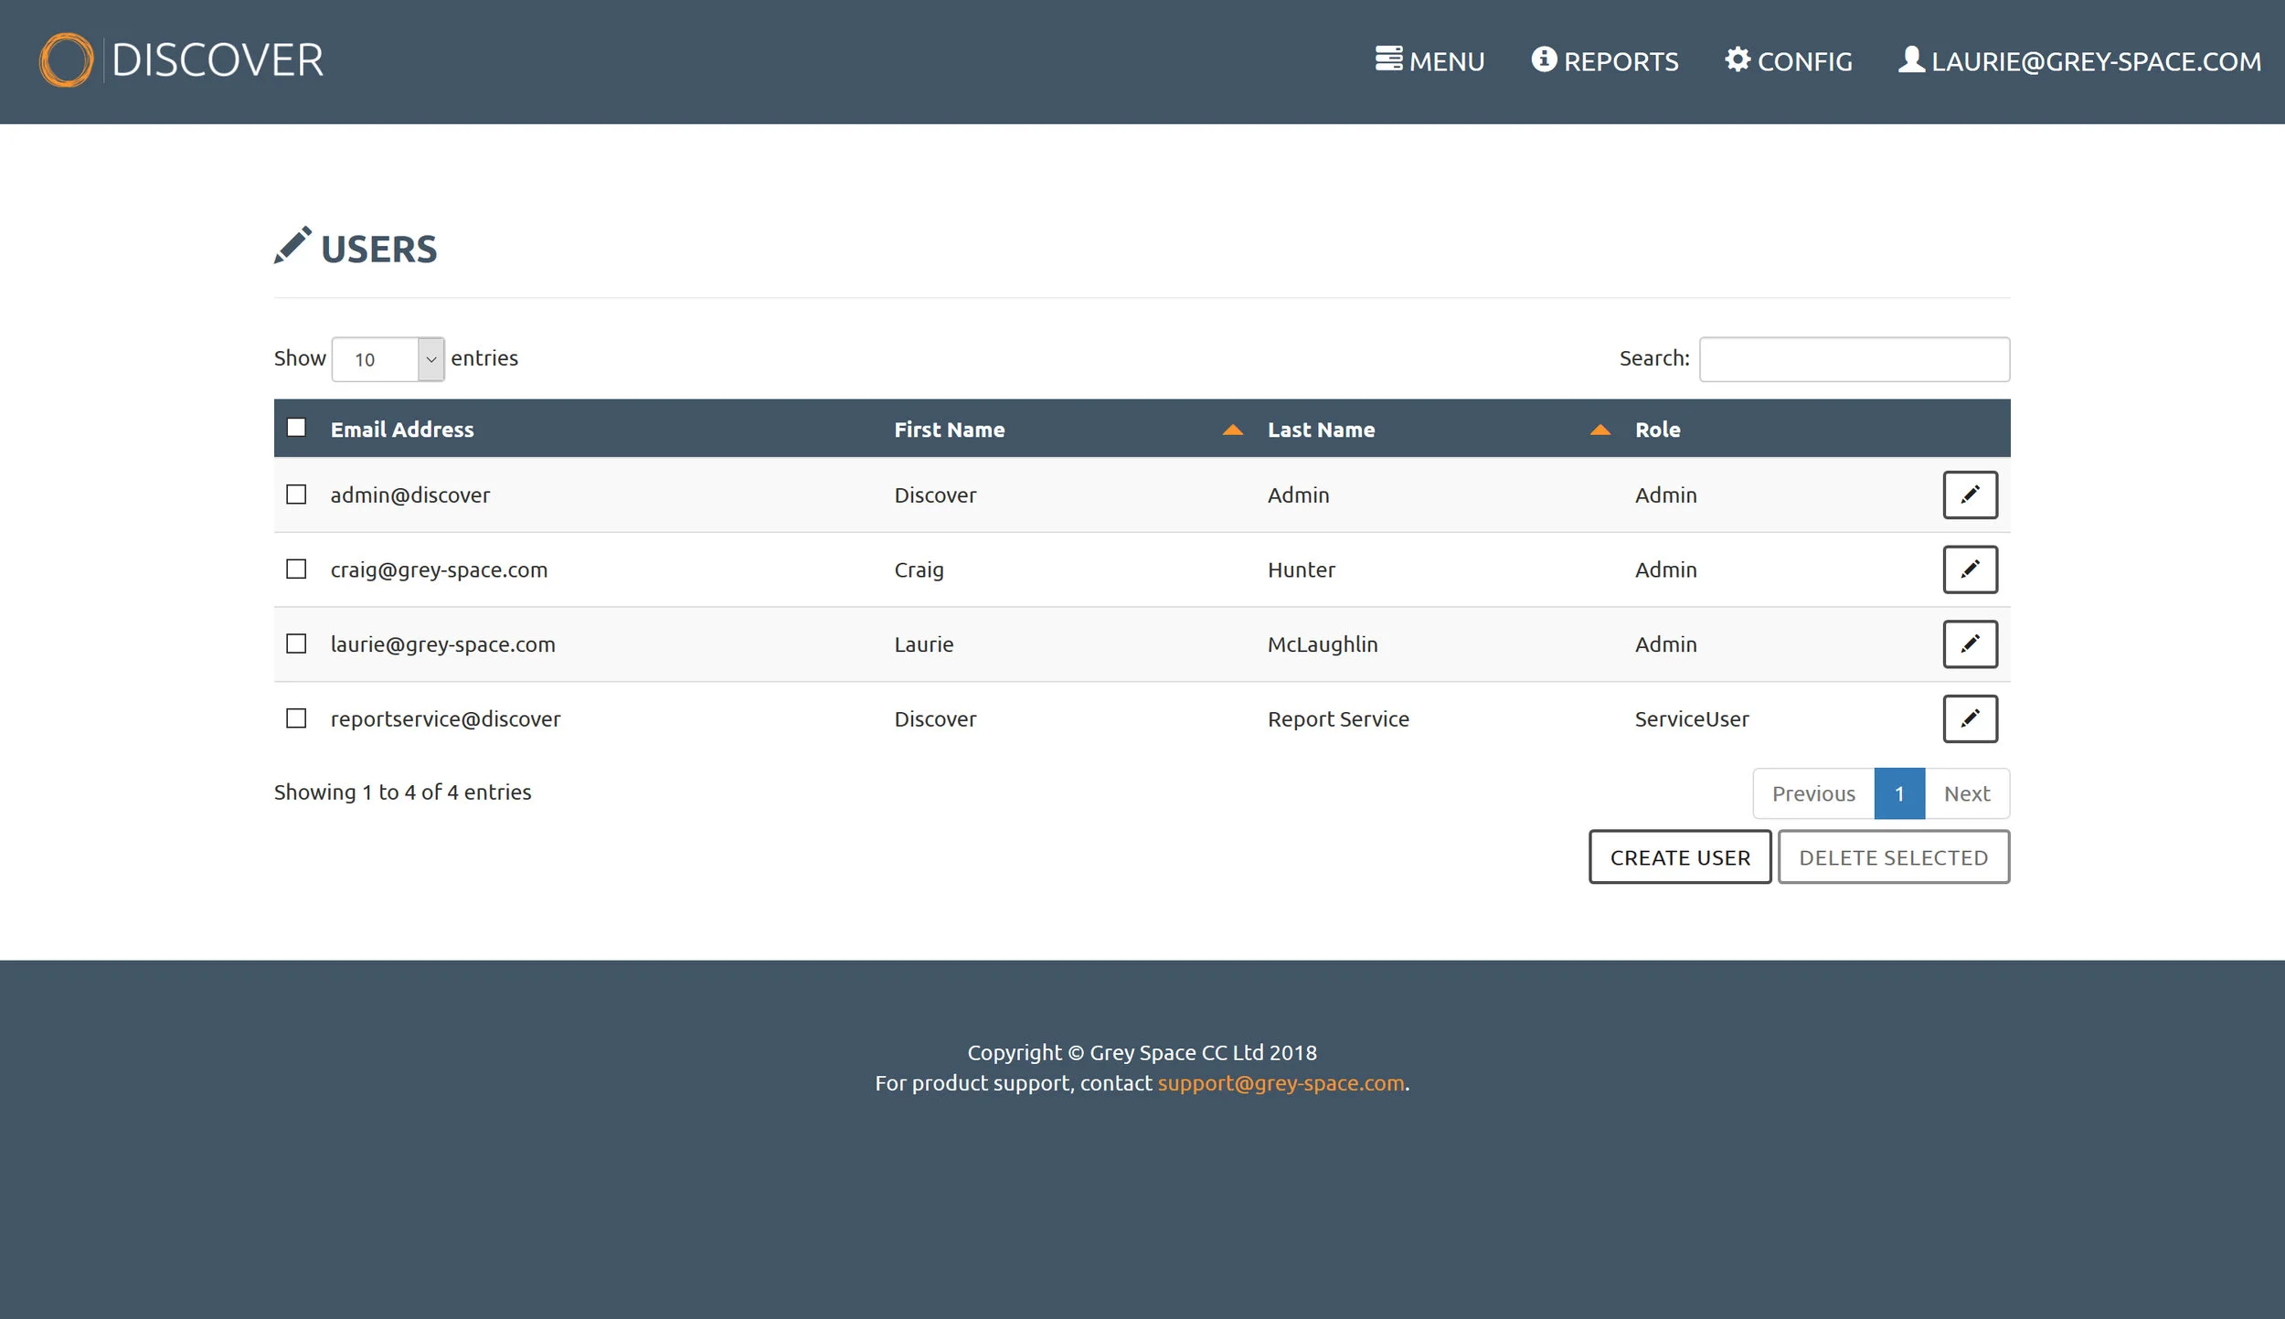Open the LAURIE@GREY-SPACE.COM account menu
Viewport: 2285px width, 1319px height.
2080,60
